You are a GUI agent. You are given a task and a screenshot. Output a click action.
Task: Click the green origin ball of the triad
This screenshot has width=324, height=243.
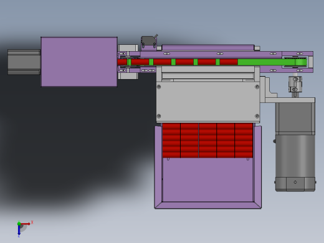click(x=19, y=224)
